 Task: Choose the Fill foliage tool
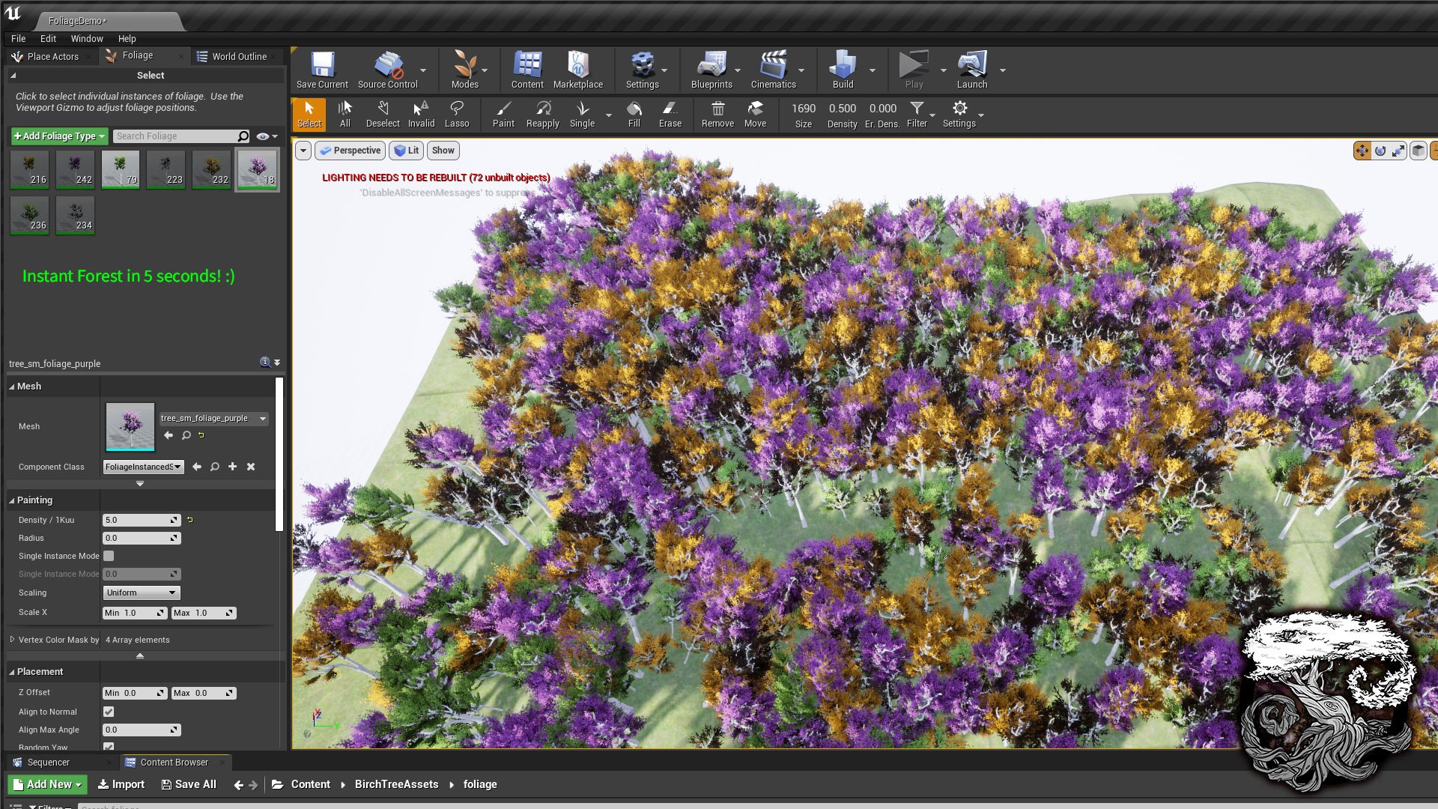(x=634, y=114)
